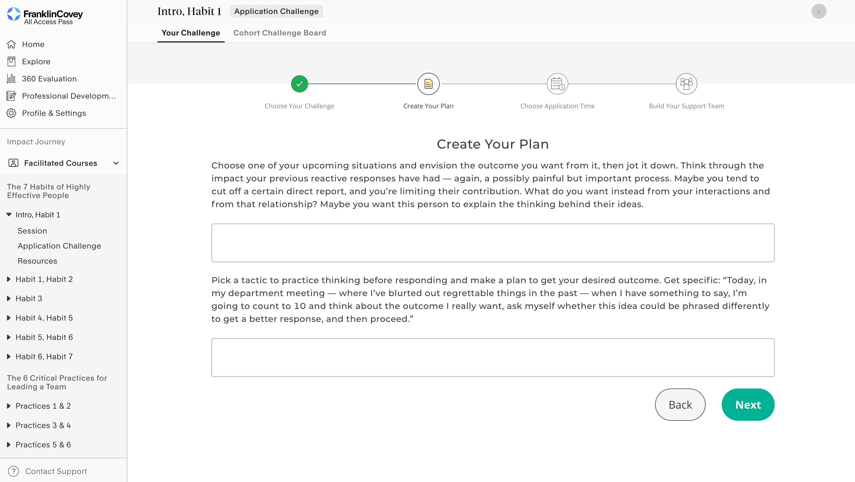
Task: Switch to the Cohort Challenge Board tab
Action: 280,33
